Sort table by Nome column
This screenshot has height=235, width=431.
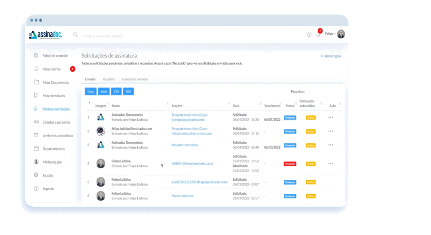coord(116,106)
